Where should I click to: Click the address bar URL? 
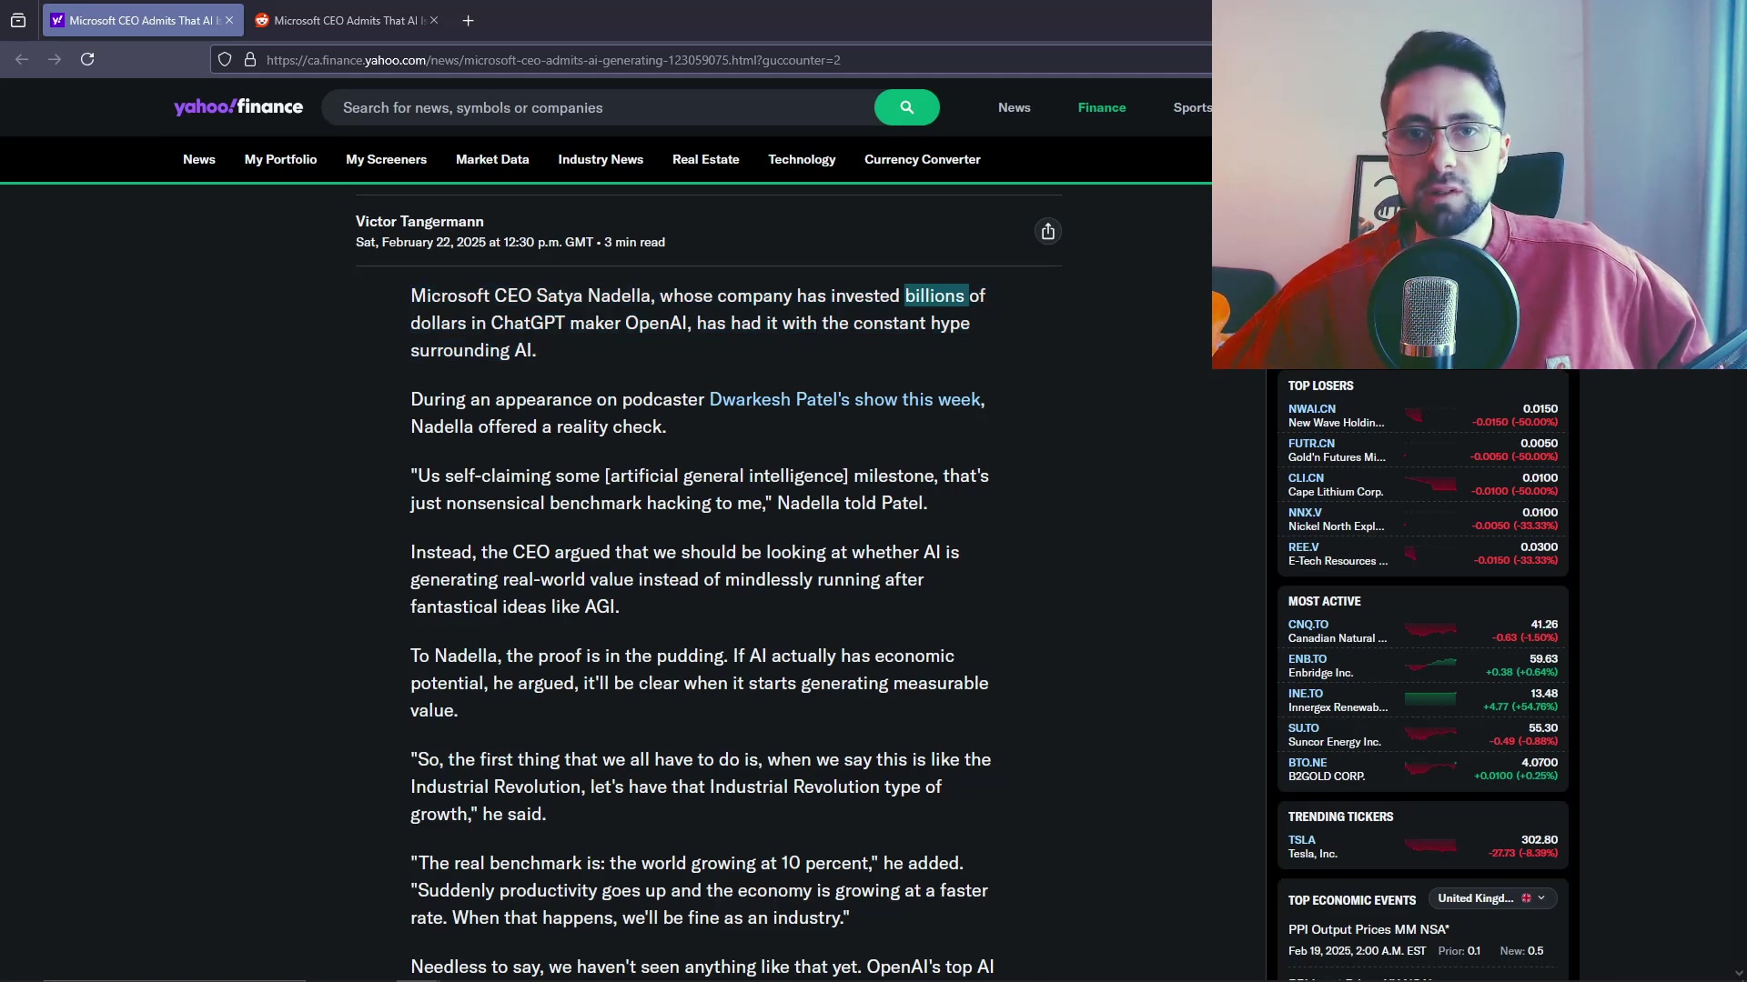coord(553,60)
